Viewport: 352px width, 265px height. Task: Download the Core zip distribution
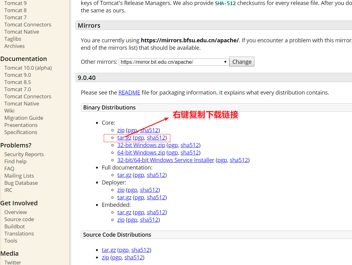(x=121, y=130)
